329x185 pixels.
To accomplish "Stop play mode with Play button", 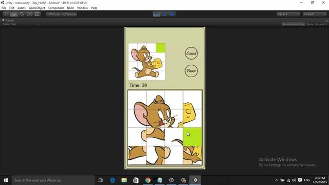I will (x=156, y=14).
